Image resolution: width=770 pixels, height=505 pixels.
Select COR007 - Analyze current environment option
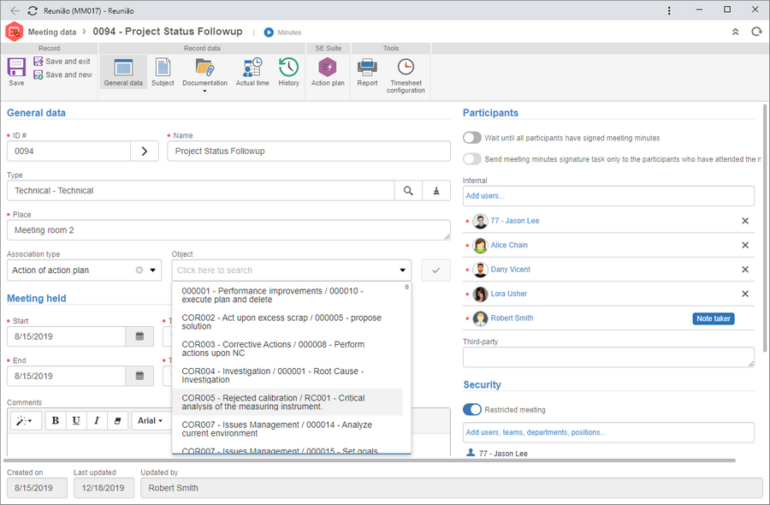coord(287,429)
